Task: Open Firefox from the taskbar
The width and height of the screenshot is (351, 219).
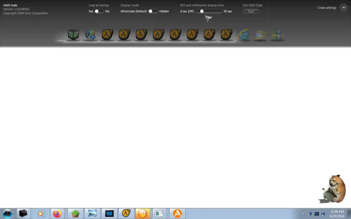Action: (x=57, y=214)
